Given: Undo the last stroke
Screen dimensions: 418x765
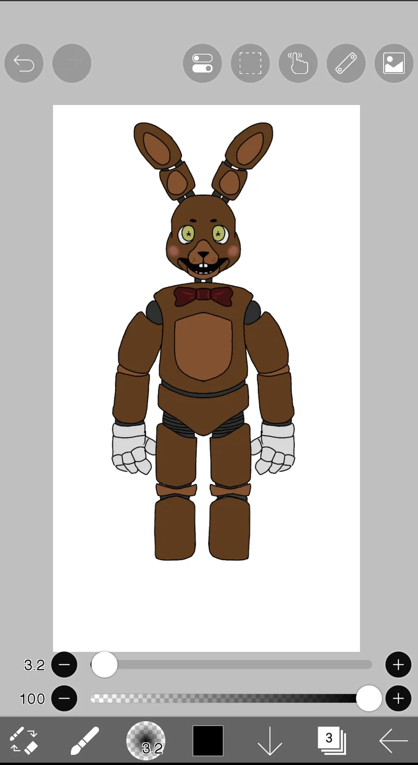Looking at the screenshot, I should tap(24, 63).
